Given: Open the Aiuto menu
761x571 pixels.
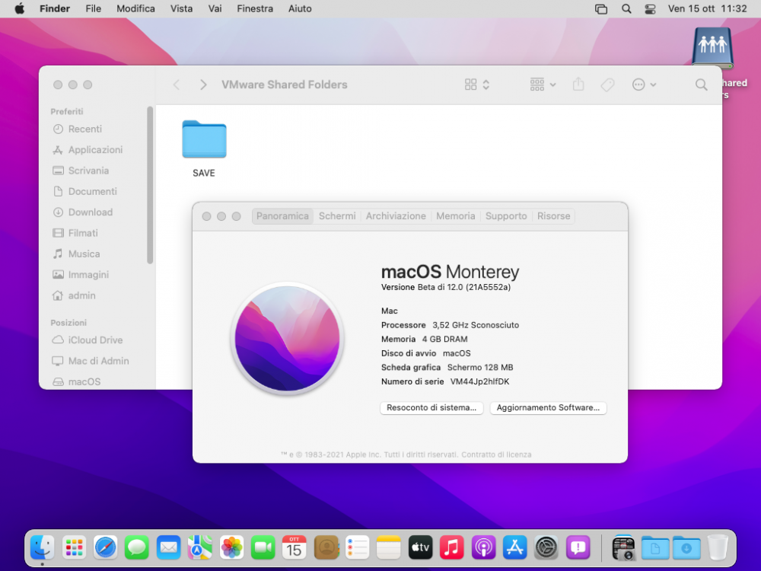Looking at the screenshot, I should click(x=300, y=8).
